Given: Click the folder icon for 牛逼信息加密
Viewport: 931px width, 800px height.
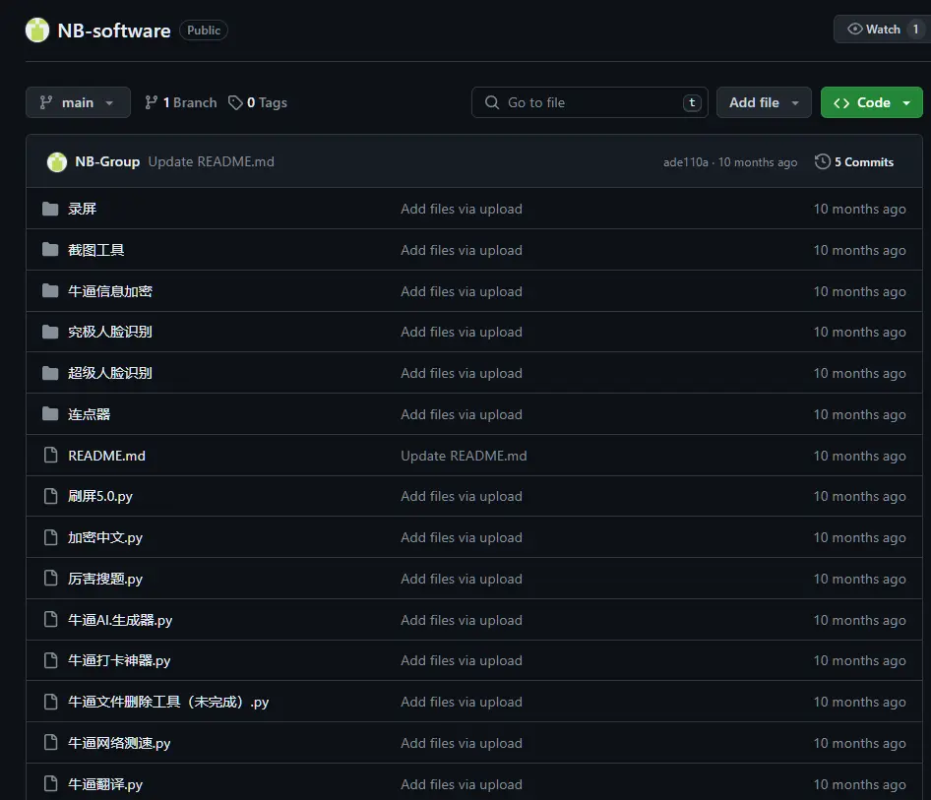Looking at the screenshot, I should [x=50, y=291].
